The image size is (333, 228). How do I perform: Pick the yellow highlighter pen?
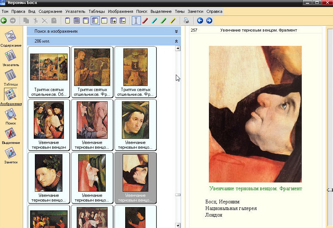click(x=173, y=21)
